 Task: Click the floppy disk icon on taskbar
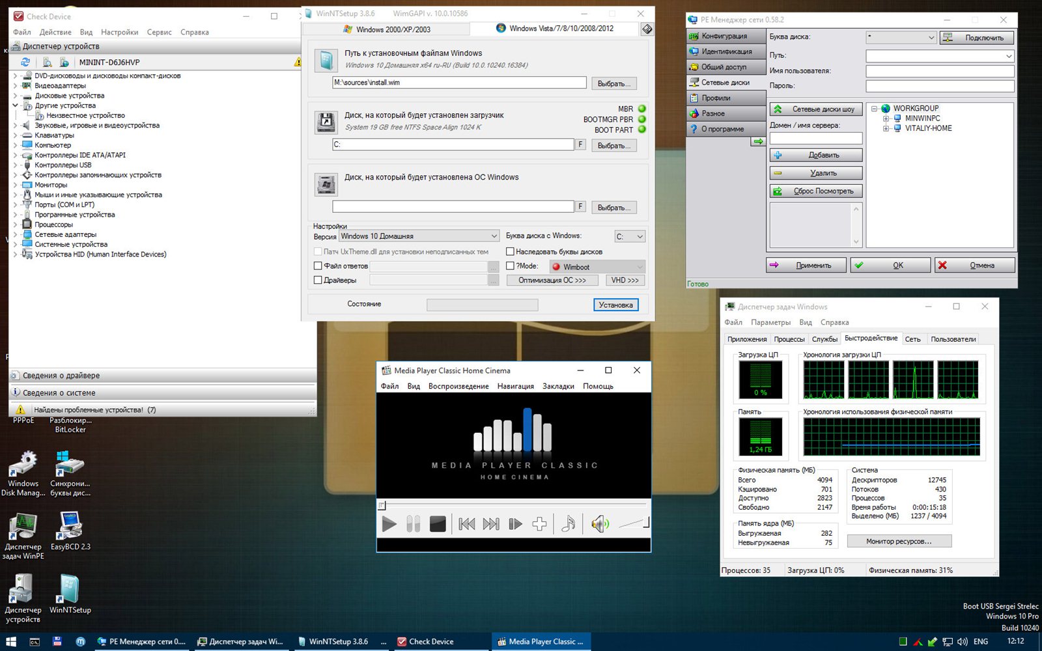tap(57, 641)
